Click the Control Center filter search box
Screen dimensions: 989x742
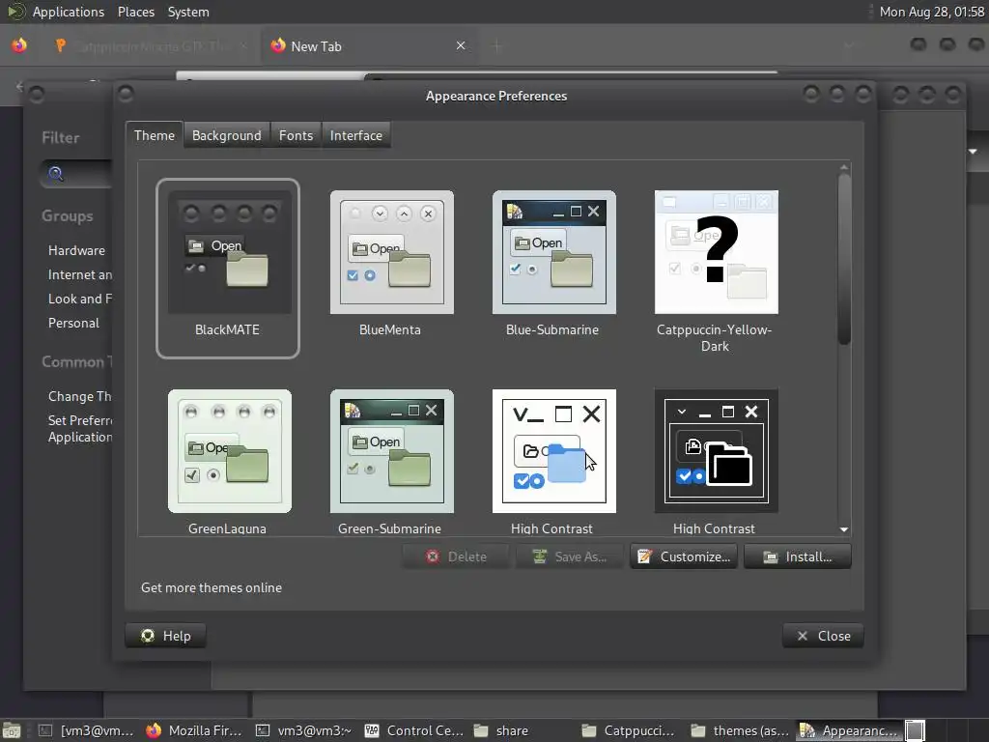tap(77, 174)
